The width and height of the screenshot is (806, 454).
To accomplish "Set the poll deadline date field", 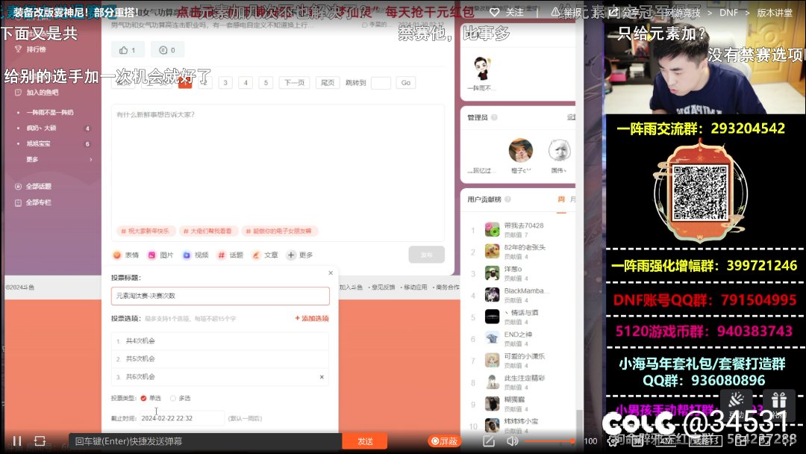I will pos(182,418).
